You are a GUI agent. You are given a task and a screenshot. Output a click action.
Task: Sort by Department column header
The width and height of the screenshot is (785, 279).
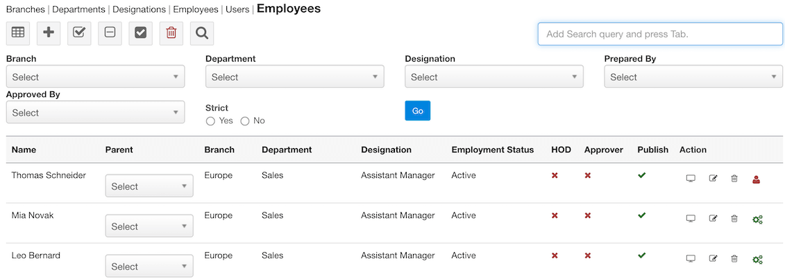287,150
